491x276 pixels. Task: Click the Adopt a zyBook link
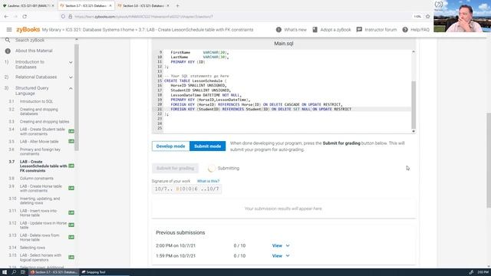[335, 29]
